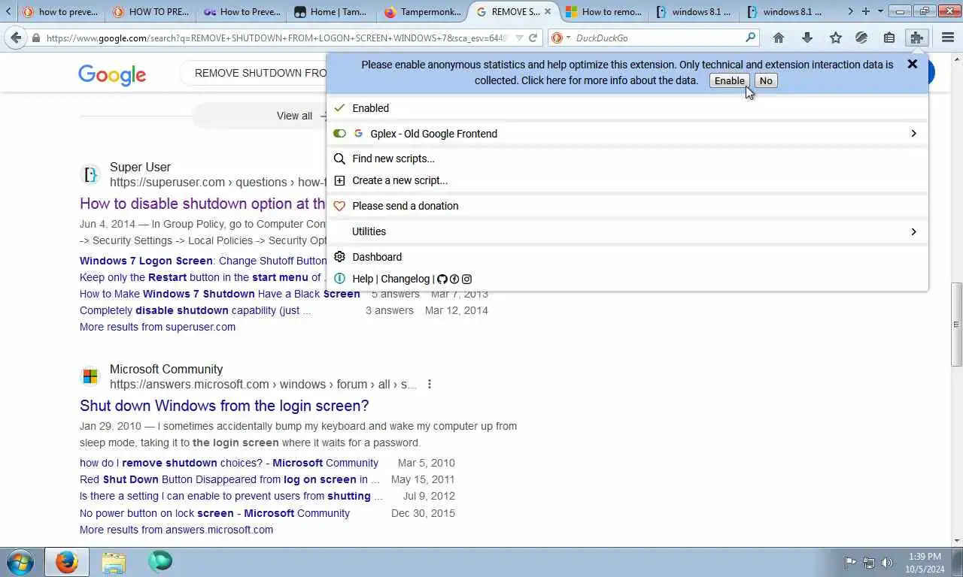Screen dimensions: 963x577
Task: Open Windows Explorer from the taskbar
Action: (x=114, y=562)
